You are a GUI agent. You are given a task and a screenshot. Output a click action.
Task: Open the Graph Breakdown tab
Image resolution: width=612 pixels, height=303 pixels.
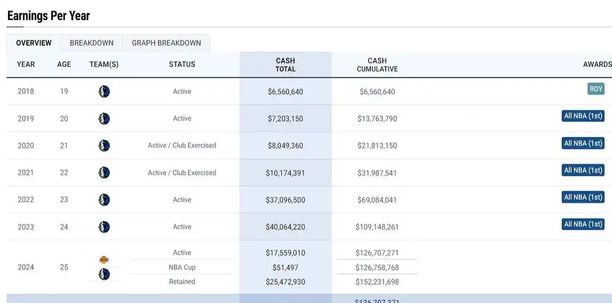click(166, 43)
